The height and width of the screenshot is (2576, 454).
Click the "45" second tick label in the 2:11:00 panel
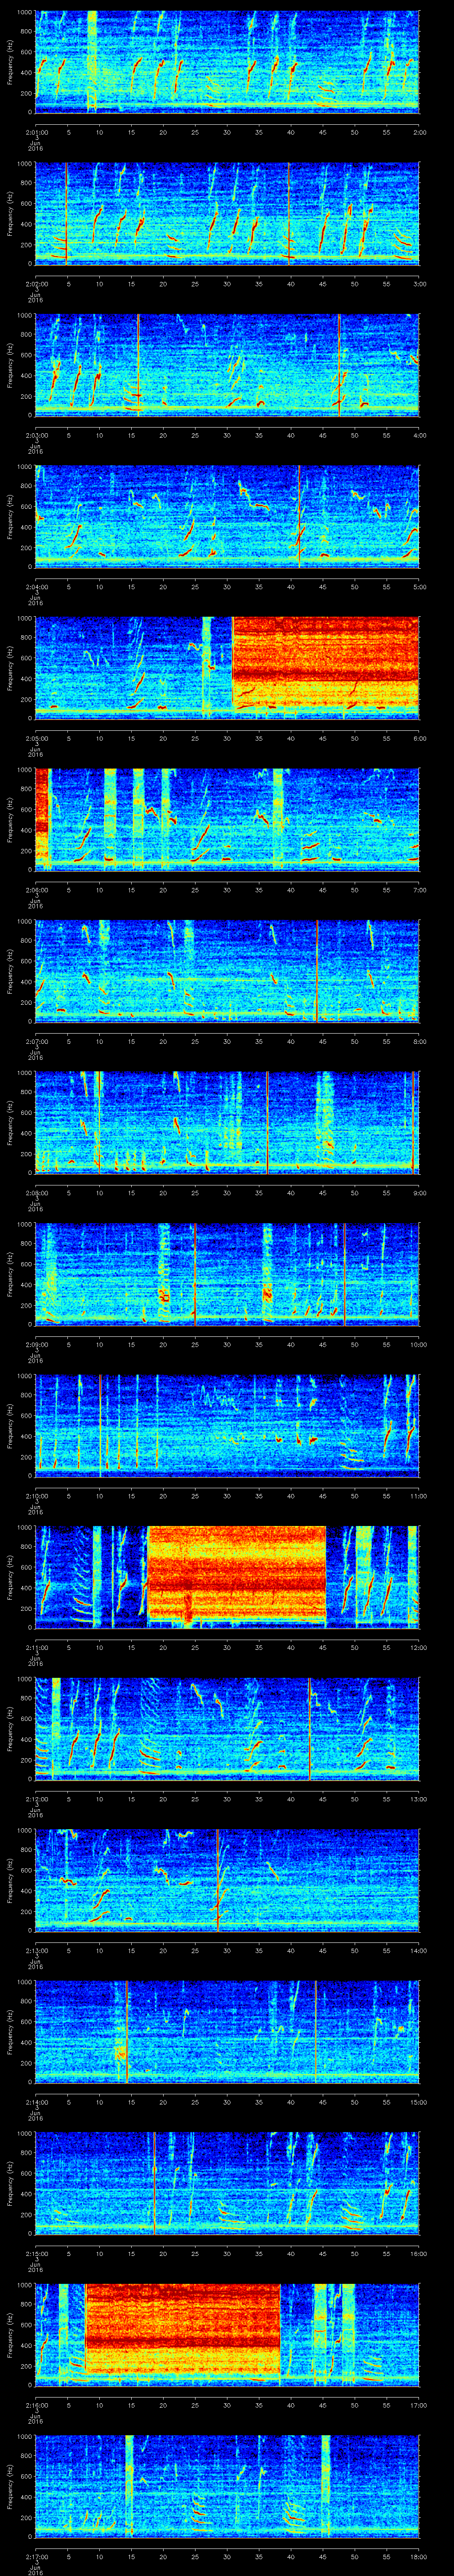coord(322,1647)
